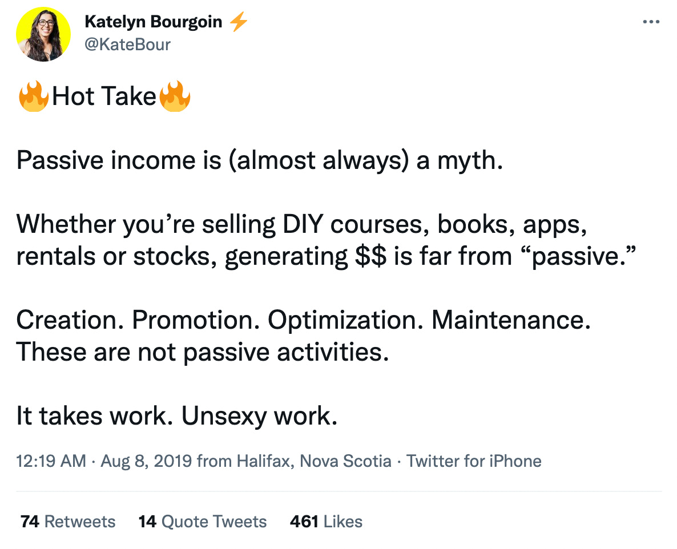Open the more options three-dot menu
The height and width of the screenshot is (549, 677).
[x=651, y=22]
